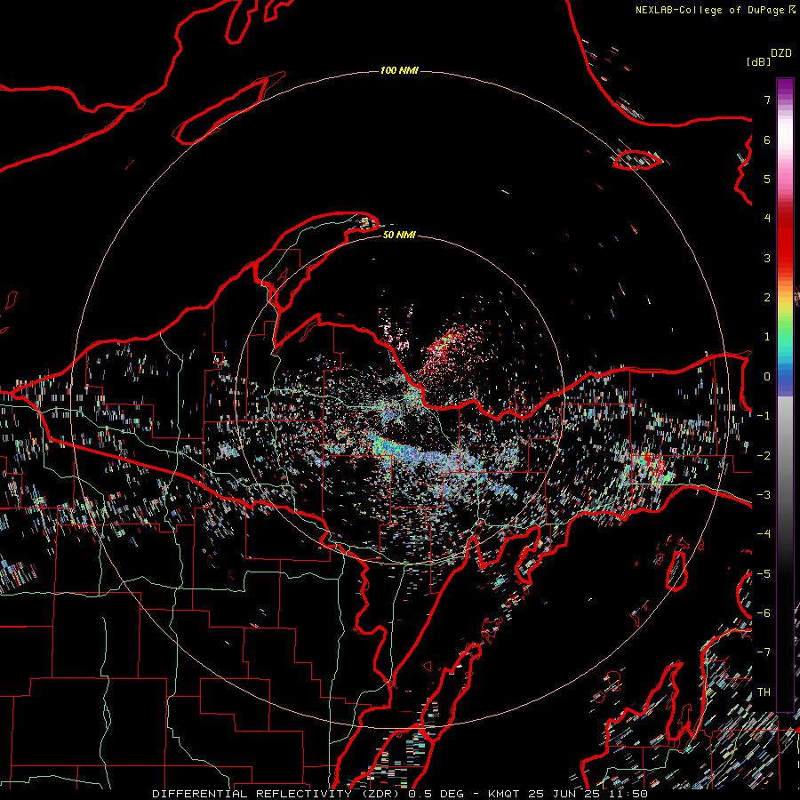Click the -3 value on the color scale
This screenshot has width=800, height=800.
(764, 494)
